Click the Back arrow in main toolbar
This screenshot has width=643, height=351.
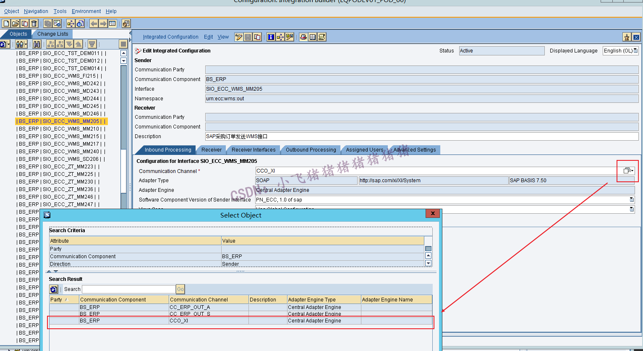point(94,24)
